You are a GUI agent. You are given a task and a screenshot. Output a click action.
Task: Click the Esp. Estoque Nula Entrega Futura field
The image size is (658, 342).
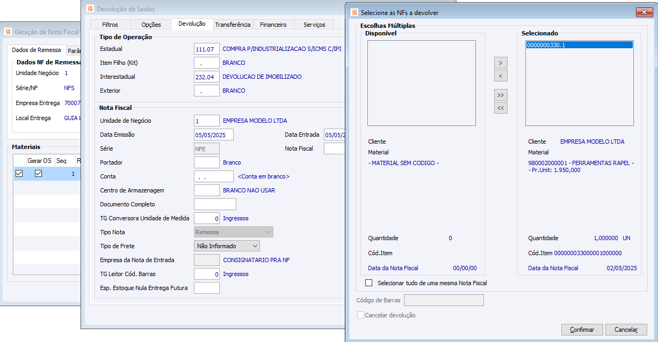tap(206, 288)
